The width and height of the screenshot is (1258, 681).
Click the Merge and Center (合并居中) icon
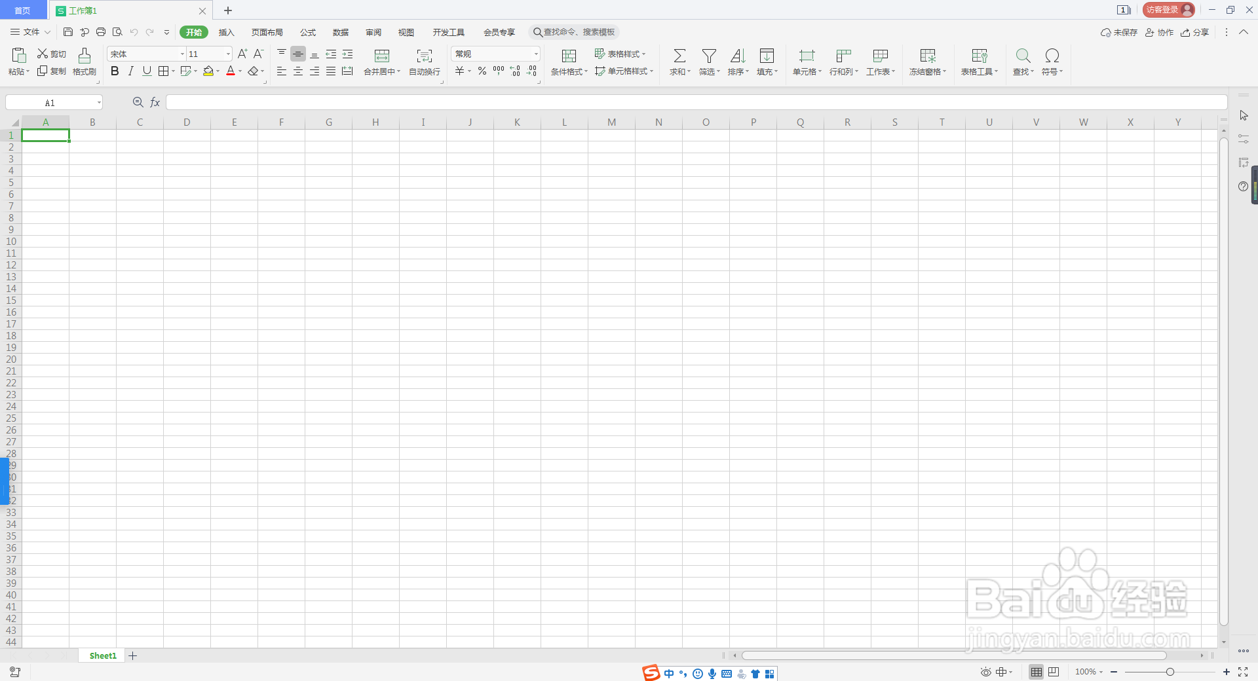pyautogui.click(x=382, y=56)
